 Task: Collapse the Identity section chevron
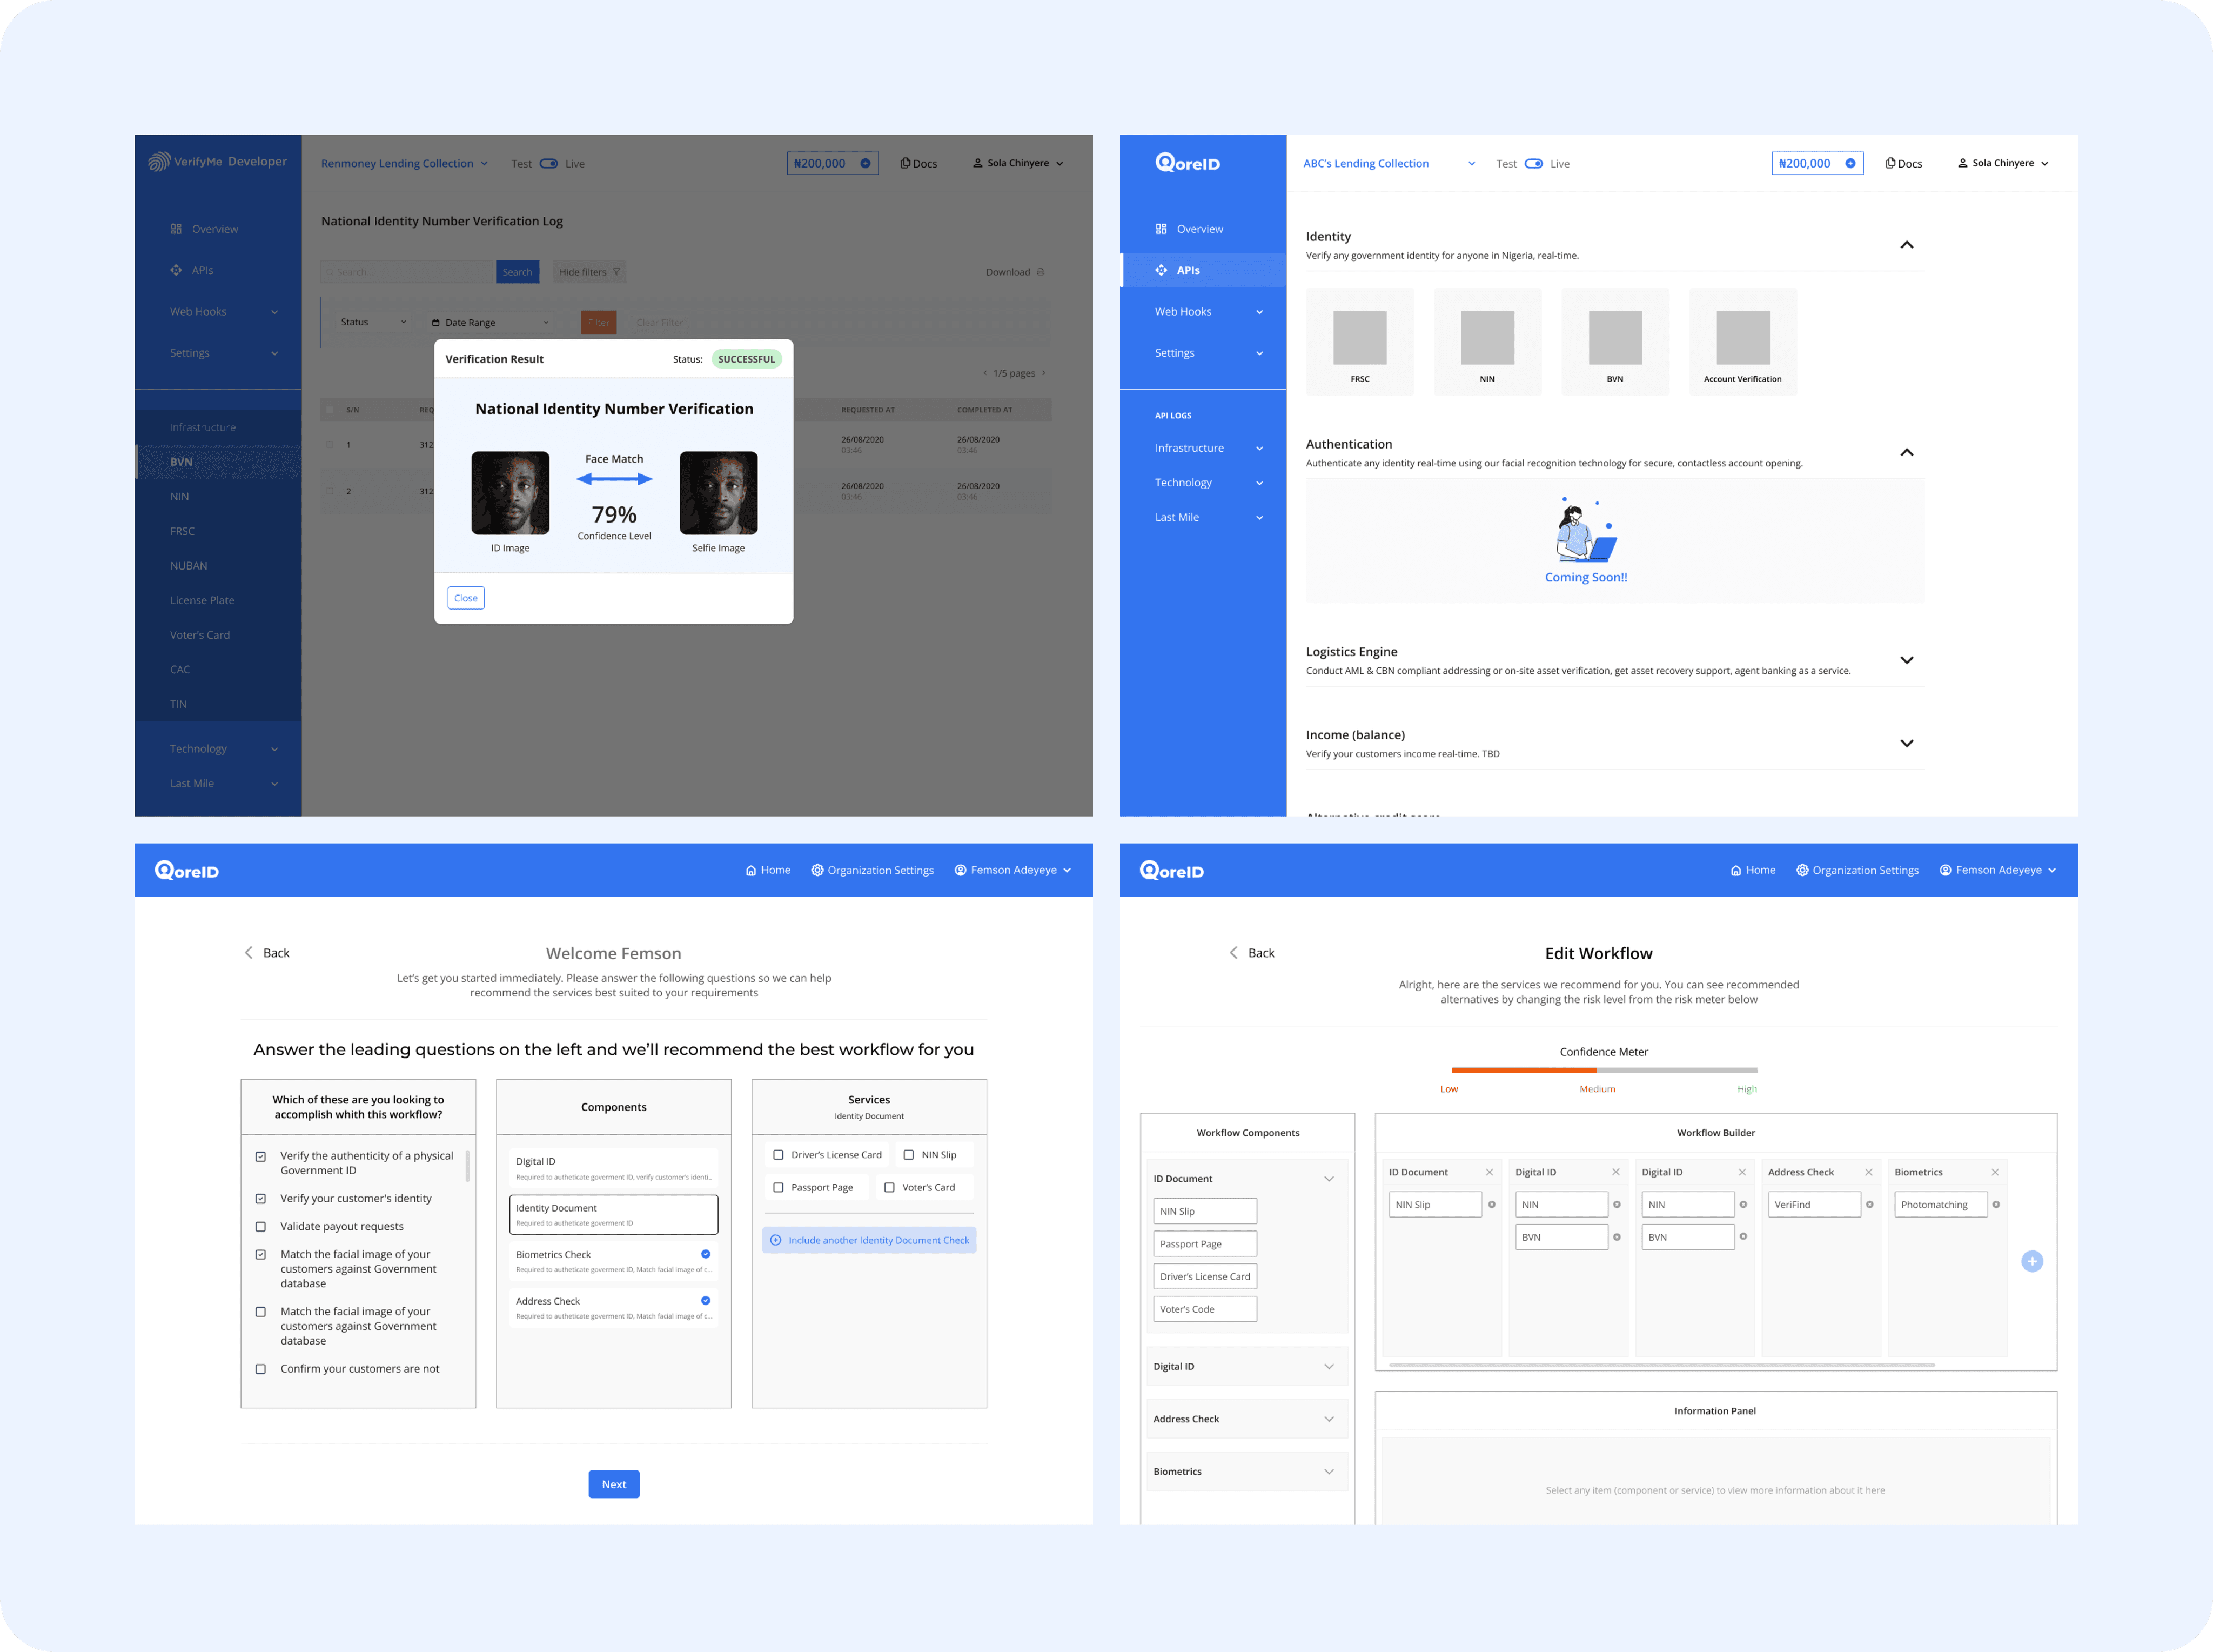[x=1906, y=245]
